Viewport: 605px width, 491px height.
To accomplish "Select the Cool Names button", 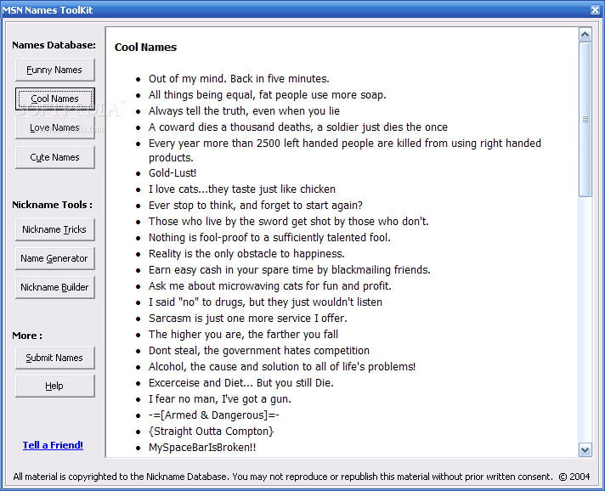I will (x=54, y=99).
